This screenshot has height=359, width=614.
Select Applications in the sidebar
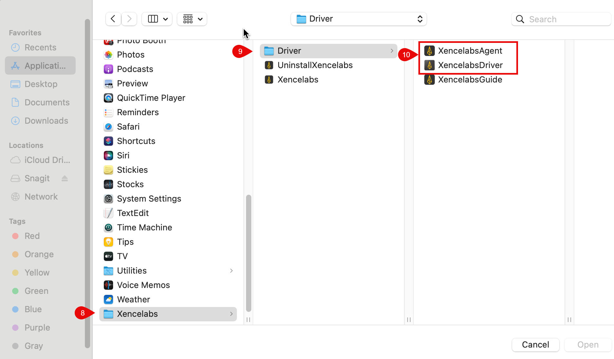pos(40,65)
